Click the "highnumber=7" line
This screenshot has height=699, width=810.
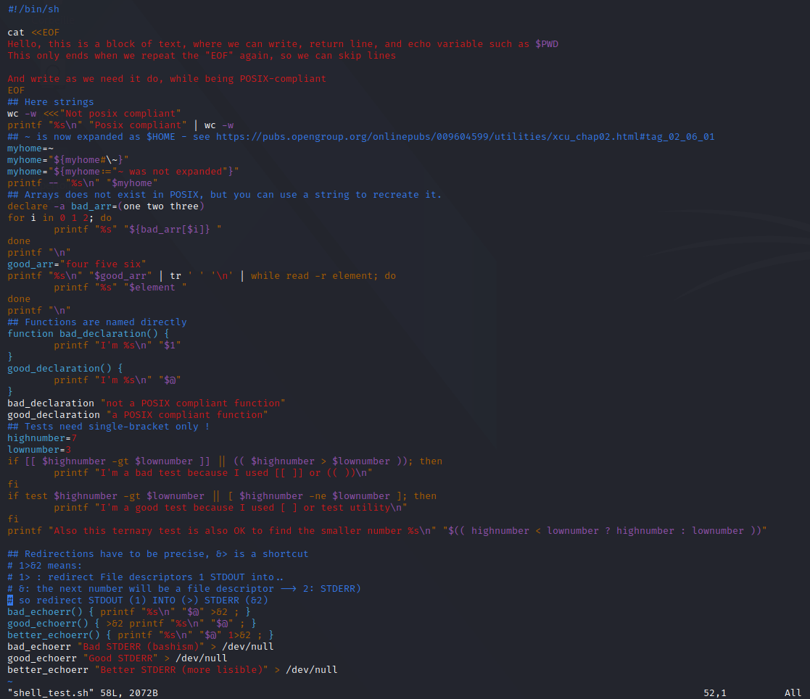point(42,438)
